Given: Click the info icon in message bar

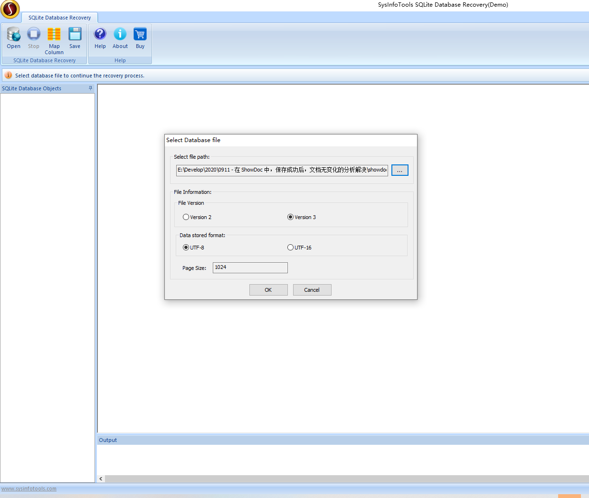Looking at the screenshot, I should point(8,75).
